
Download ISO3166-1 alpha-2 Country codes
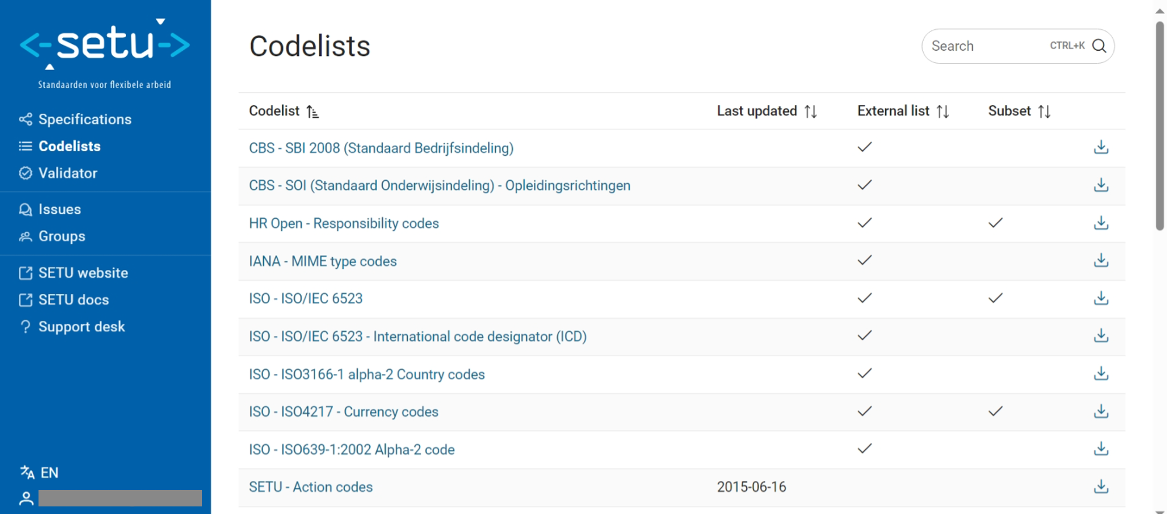[1101, 373]
